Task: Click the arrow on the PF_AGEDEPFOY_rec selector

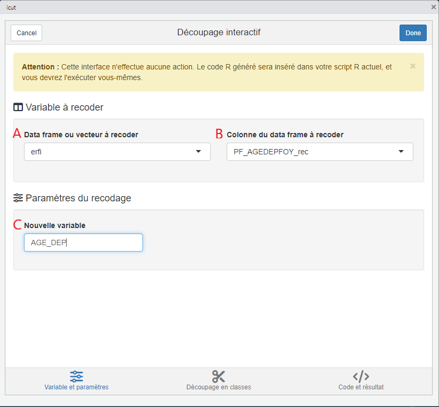Action: coord(401,152)
